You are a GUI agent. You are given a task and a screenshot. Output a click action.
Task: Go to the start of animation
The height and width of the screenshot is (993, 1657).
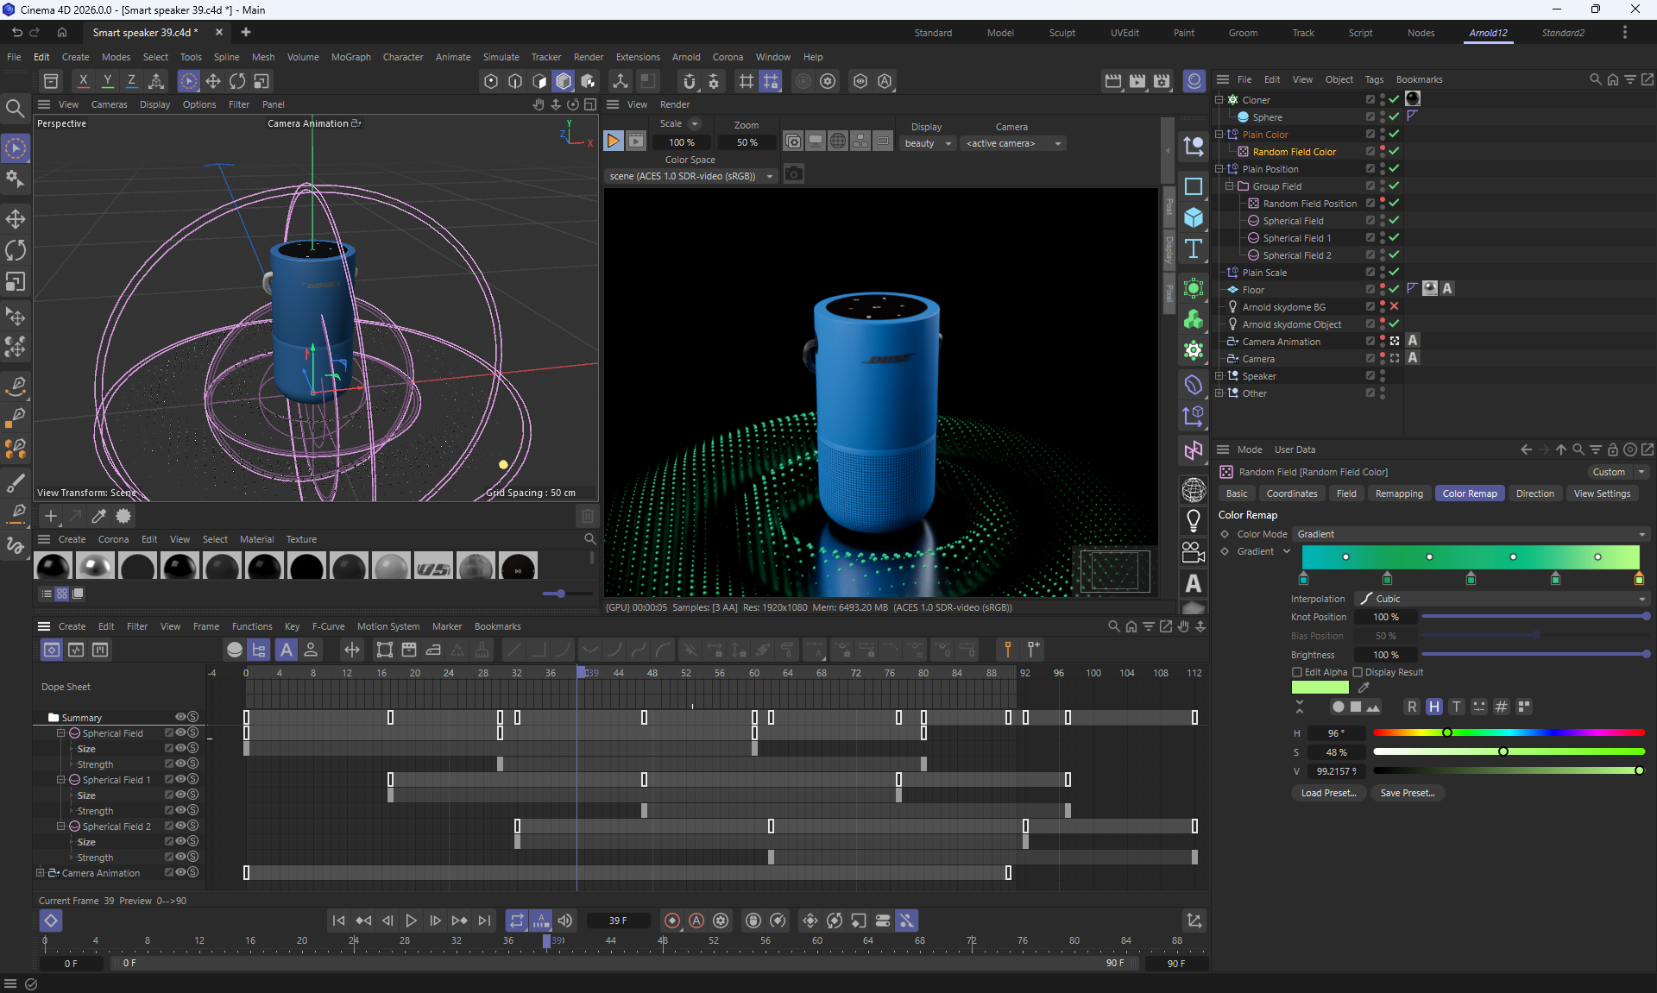point(338,921)
